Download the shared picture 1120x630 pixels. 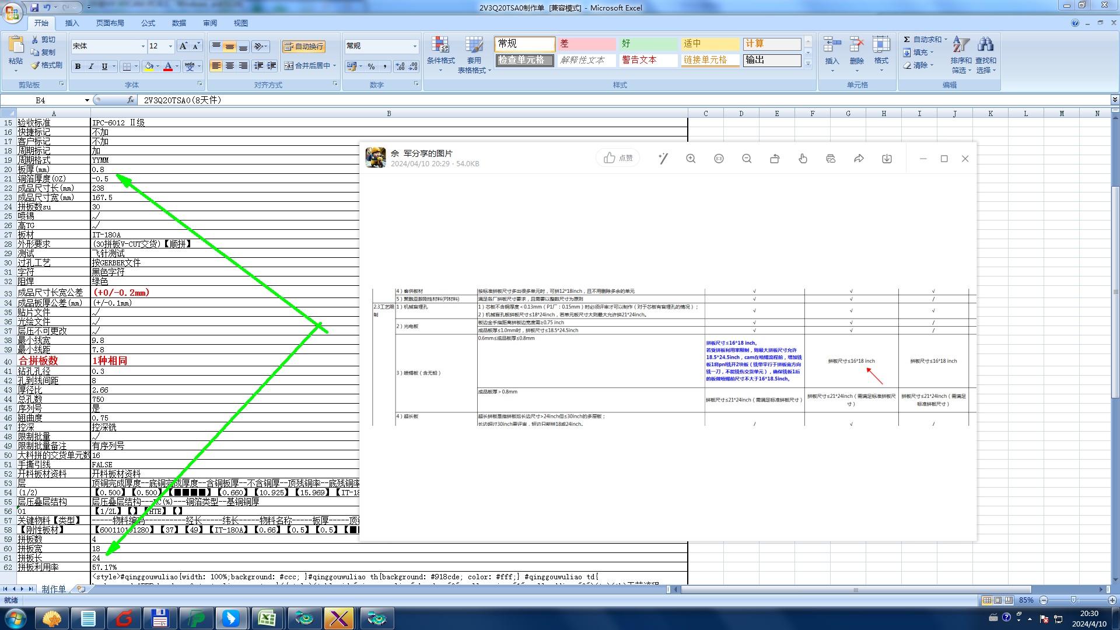(887, 159)
